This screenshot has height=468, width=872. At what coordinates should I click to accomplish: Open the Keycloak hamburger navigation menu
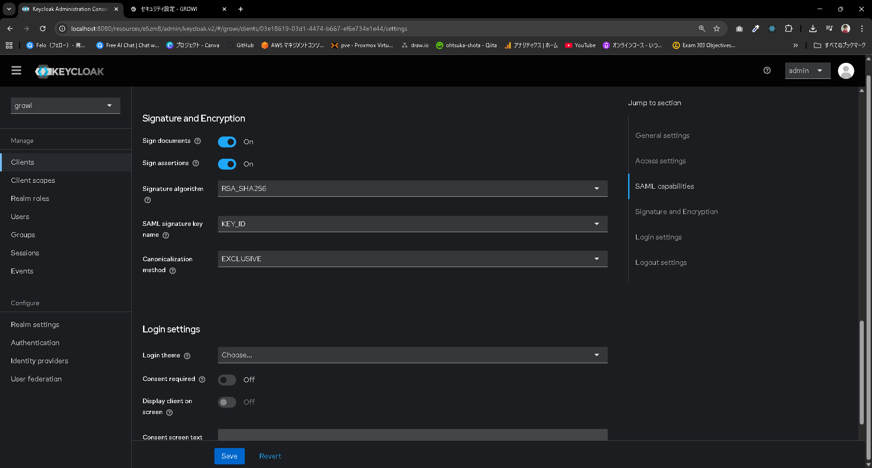coord(16,70)
